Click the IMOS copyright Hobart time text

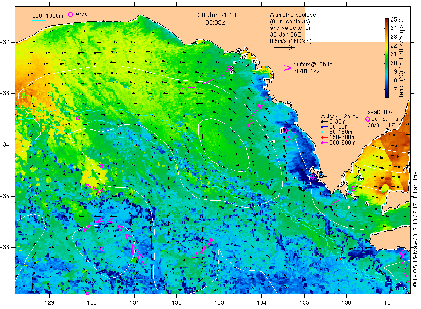click(x=415, y=229)
